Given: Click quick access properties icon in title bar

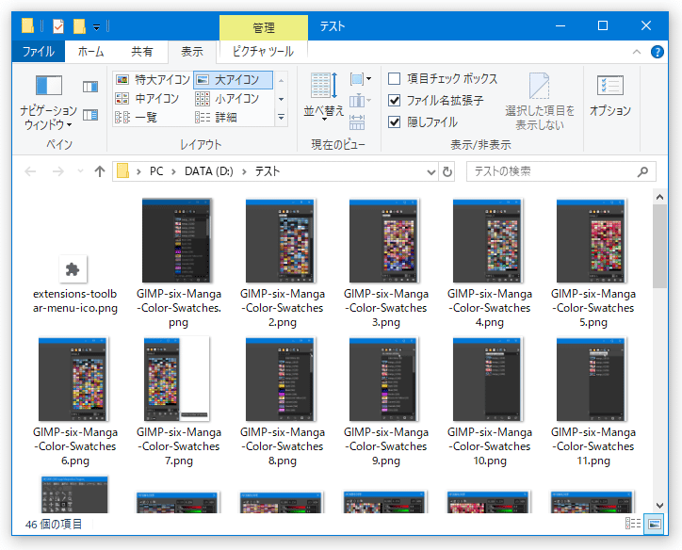Looking at the screenshot, I should click(57, 26).
